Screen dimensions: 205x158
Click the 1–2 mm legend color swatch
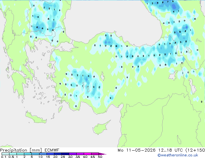click(x=20, y=154)
